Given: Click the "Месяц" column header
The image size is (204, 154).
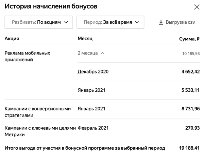Looking at the screenshot, I should [x=85, y=39].
